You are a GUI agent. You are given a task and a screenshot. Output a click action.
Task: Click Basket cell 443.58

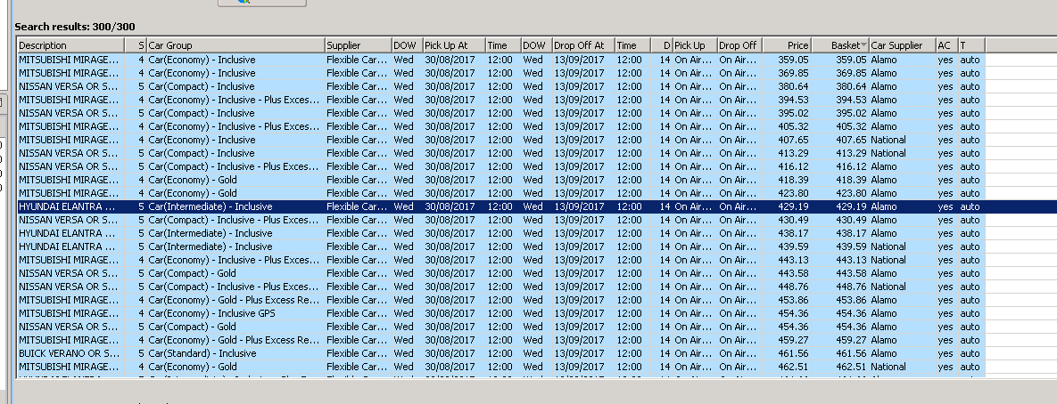[x=851, y=273]
